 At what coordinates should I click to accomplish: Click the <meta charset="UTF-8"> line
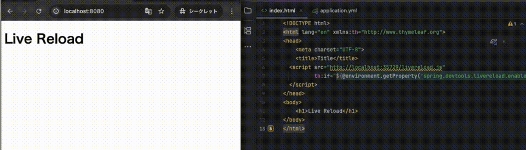tap(330, 50)
